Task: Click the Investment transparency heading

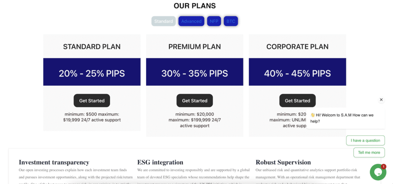Action: pos(54,162)
